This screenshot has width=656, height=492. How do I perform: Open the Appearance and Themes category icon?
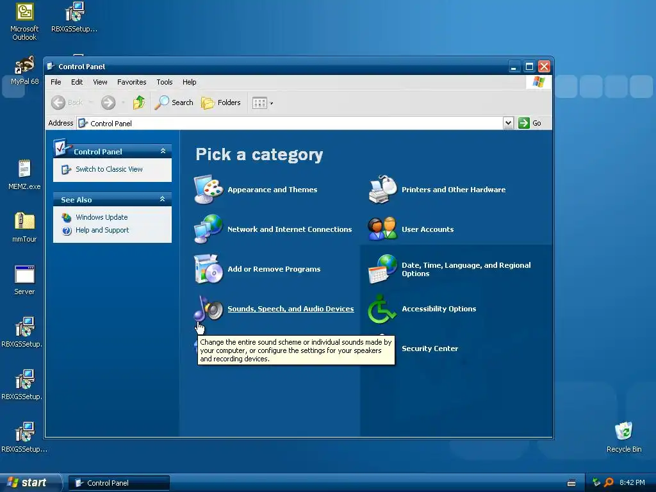(208, 190)
